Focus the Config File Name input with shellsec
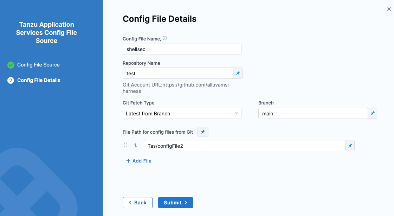Viewport: 394px width, 216px height. click(182, 49)
